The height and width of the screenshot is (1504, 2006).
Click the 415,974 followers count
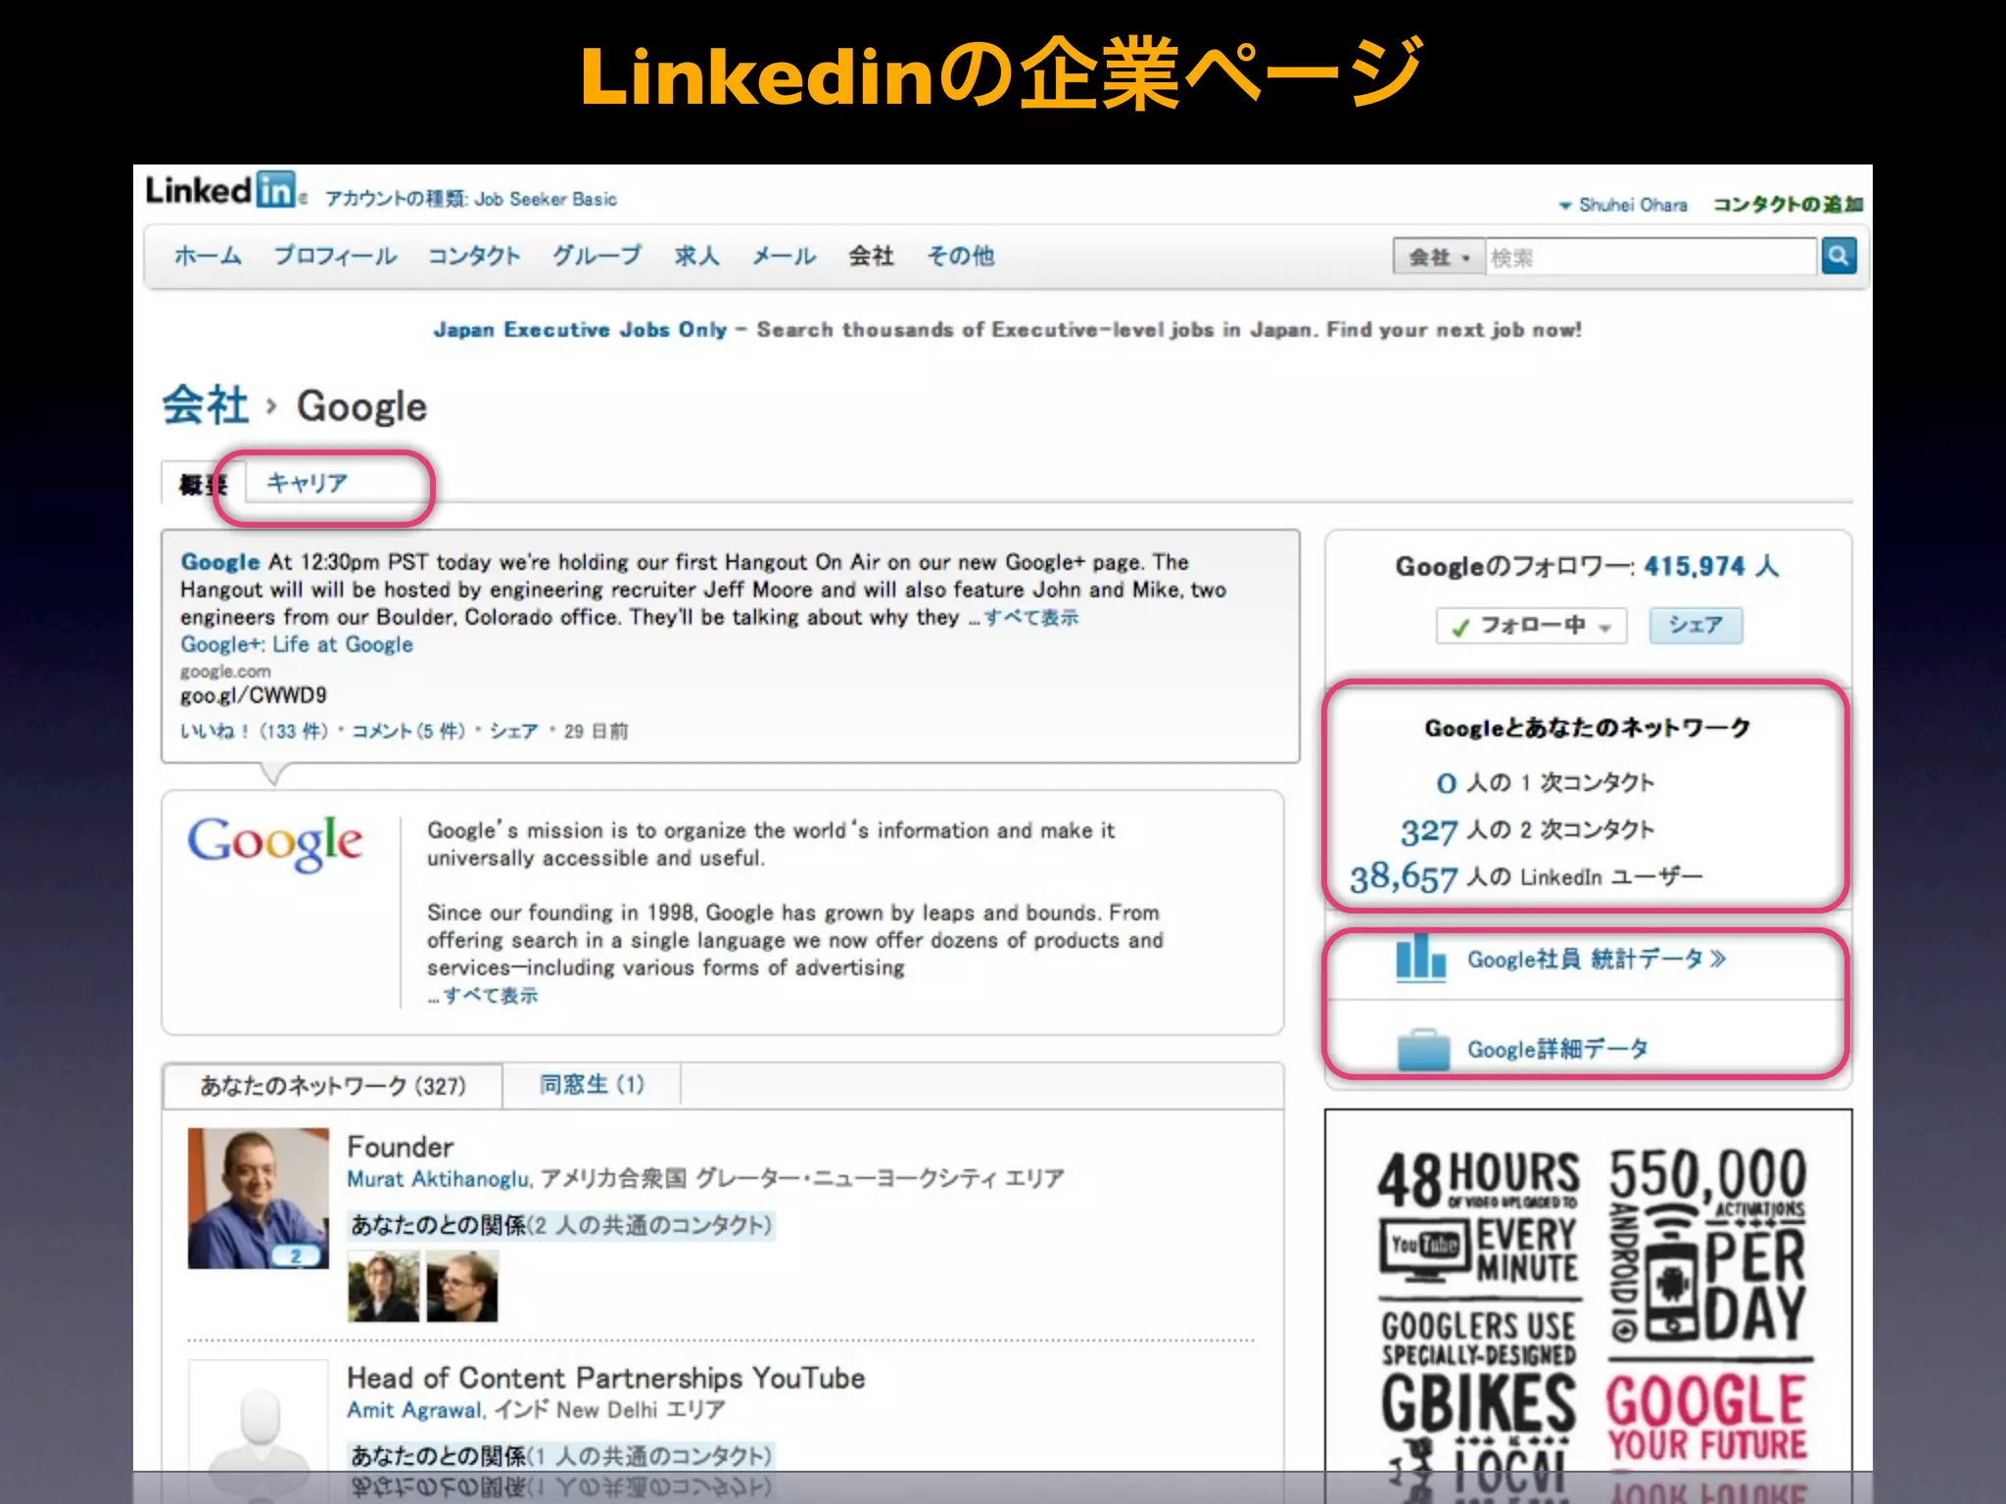1695,566
